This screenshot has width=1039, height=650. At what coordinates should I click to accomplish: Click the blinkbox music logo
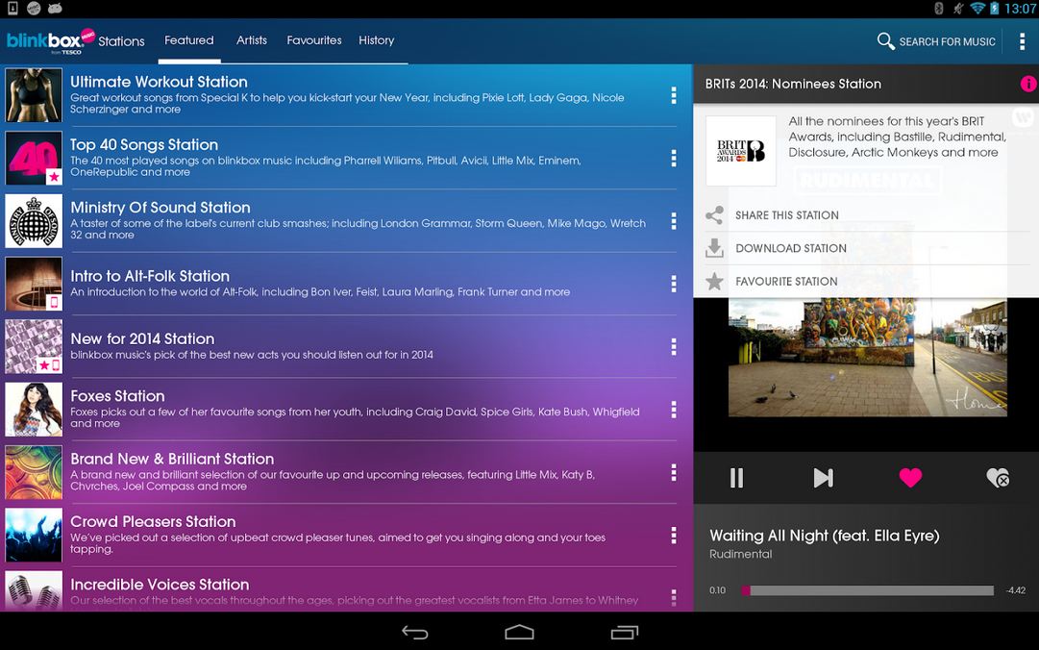tap(50, 41)
